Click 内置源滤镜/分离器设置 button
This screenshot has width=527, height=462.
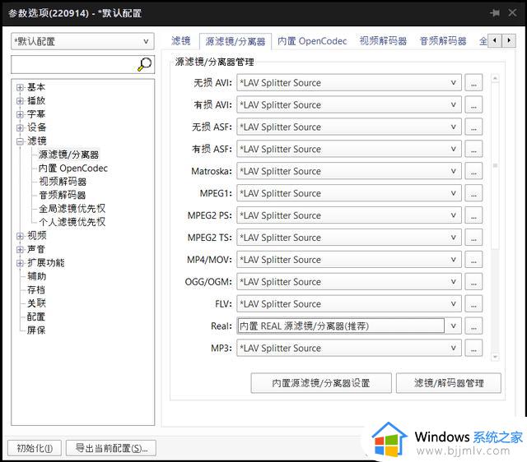321,383
